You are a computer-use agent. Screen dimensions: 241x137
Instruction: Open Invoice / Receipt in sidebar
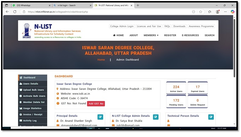pos(33,114)
